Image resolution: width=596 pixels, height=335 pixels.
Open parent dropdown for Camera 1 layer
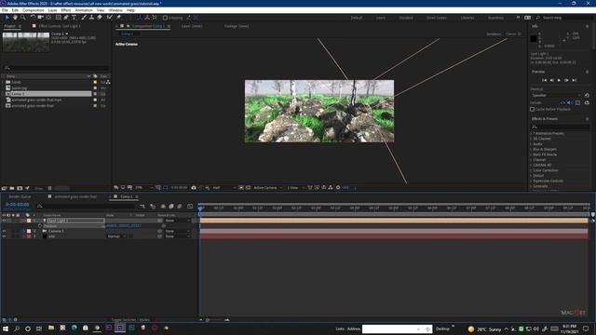coord(177,231)
